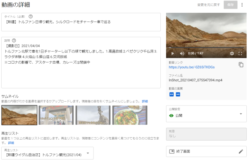Select the food dish thumbnail
This screenshot has height=162, width=248.
pyautogui.click(x=130, y=115)
